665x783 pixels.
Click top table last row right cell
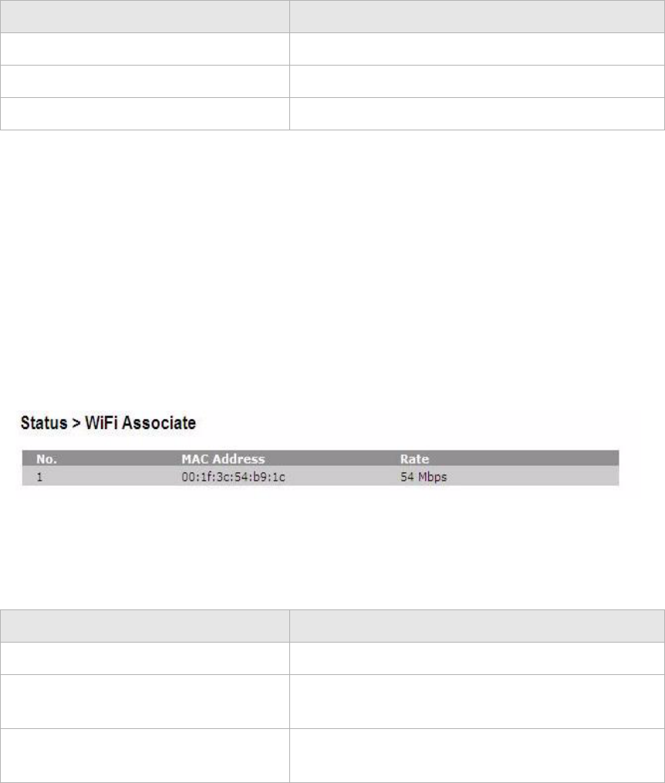point(478,114)
